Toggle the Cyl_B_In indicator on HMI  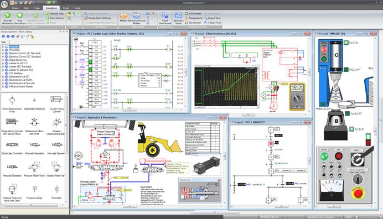351,129
